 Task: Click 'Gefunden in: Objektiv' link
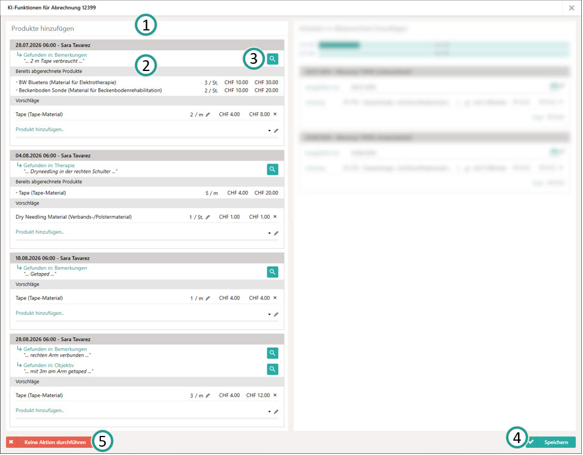point(49,366)
